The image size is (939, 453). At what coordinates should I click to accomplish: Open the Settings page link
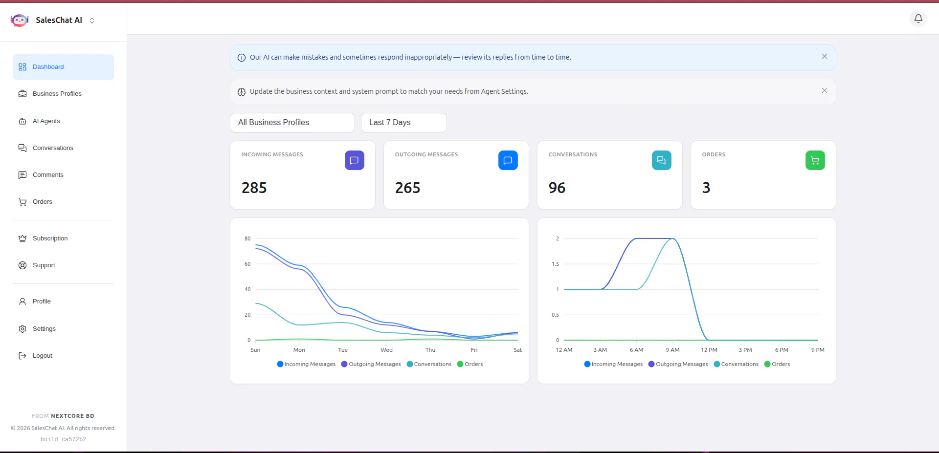pyautogui.click(x=63, y=329)
